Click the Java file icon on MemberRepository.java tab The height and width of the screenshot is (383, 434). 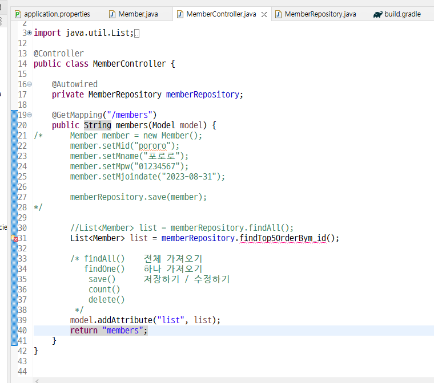click(279, 14)
